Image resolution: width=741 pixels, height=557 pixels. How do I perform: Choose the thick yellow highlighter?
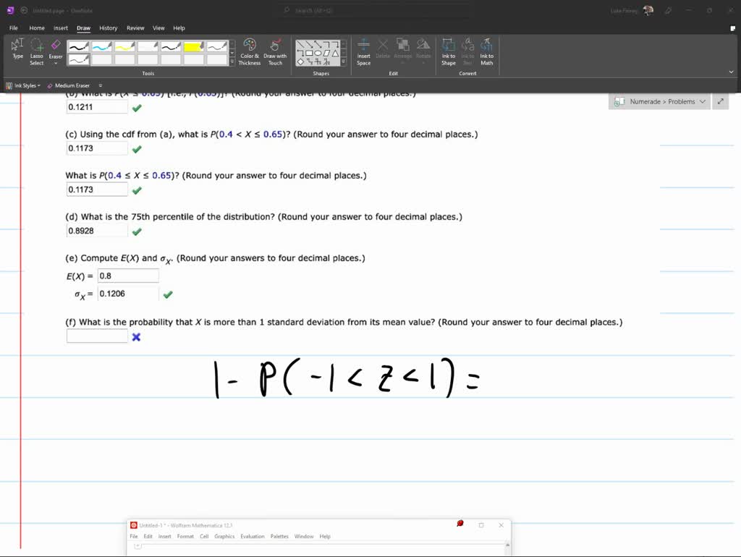194,46
